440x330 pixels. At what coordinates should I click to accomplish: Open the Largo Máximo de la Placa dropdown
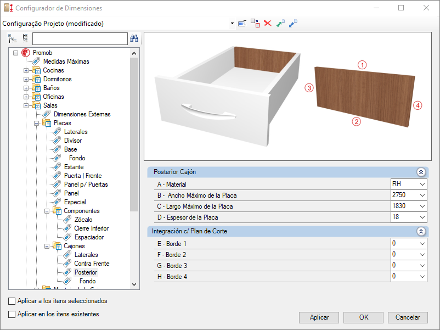[422, 206]
